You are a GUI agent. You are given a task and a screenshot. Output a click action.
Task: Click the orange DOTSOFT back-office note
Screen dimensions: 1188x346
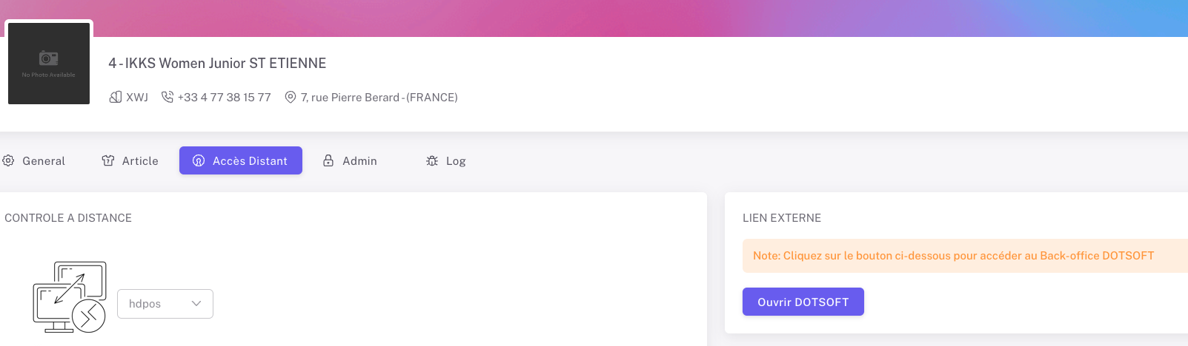953,256
